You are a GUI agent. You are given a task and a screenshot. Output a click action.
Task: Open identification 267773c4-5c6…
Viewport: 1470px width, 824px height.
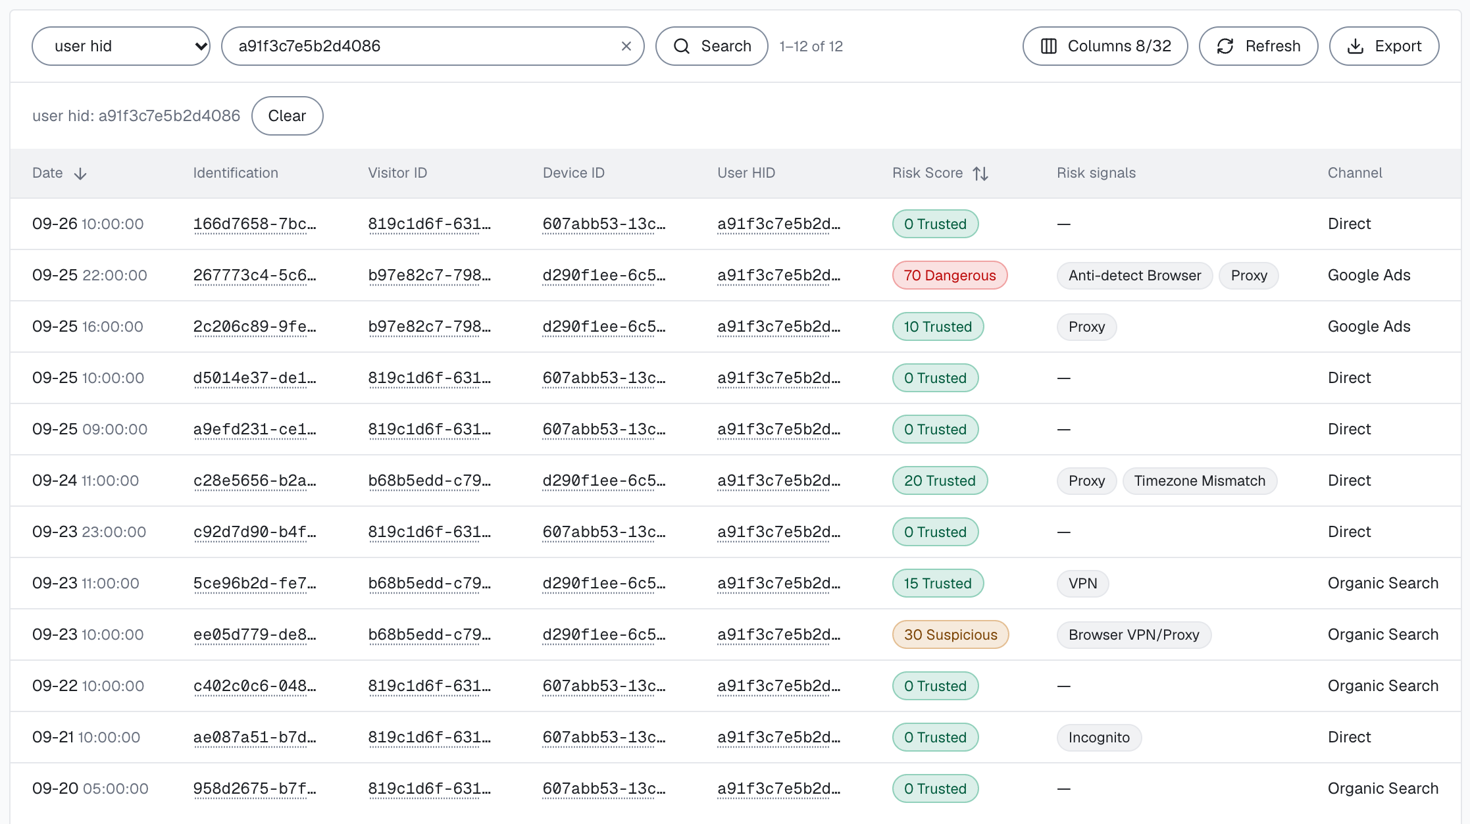pyautogui.click(x=255, y=275)
